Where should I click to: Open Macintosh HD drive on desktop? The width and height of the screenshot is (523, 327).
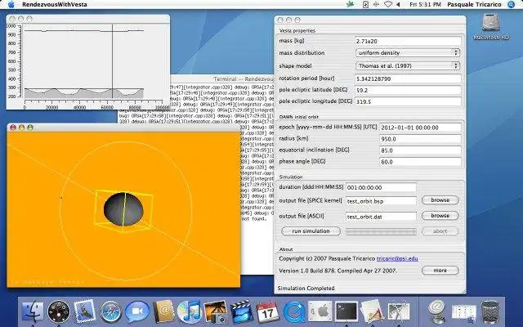point(491,27)
